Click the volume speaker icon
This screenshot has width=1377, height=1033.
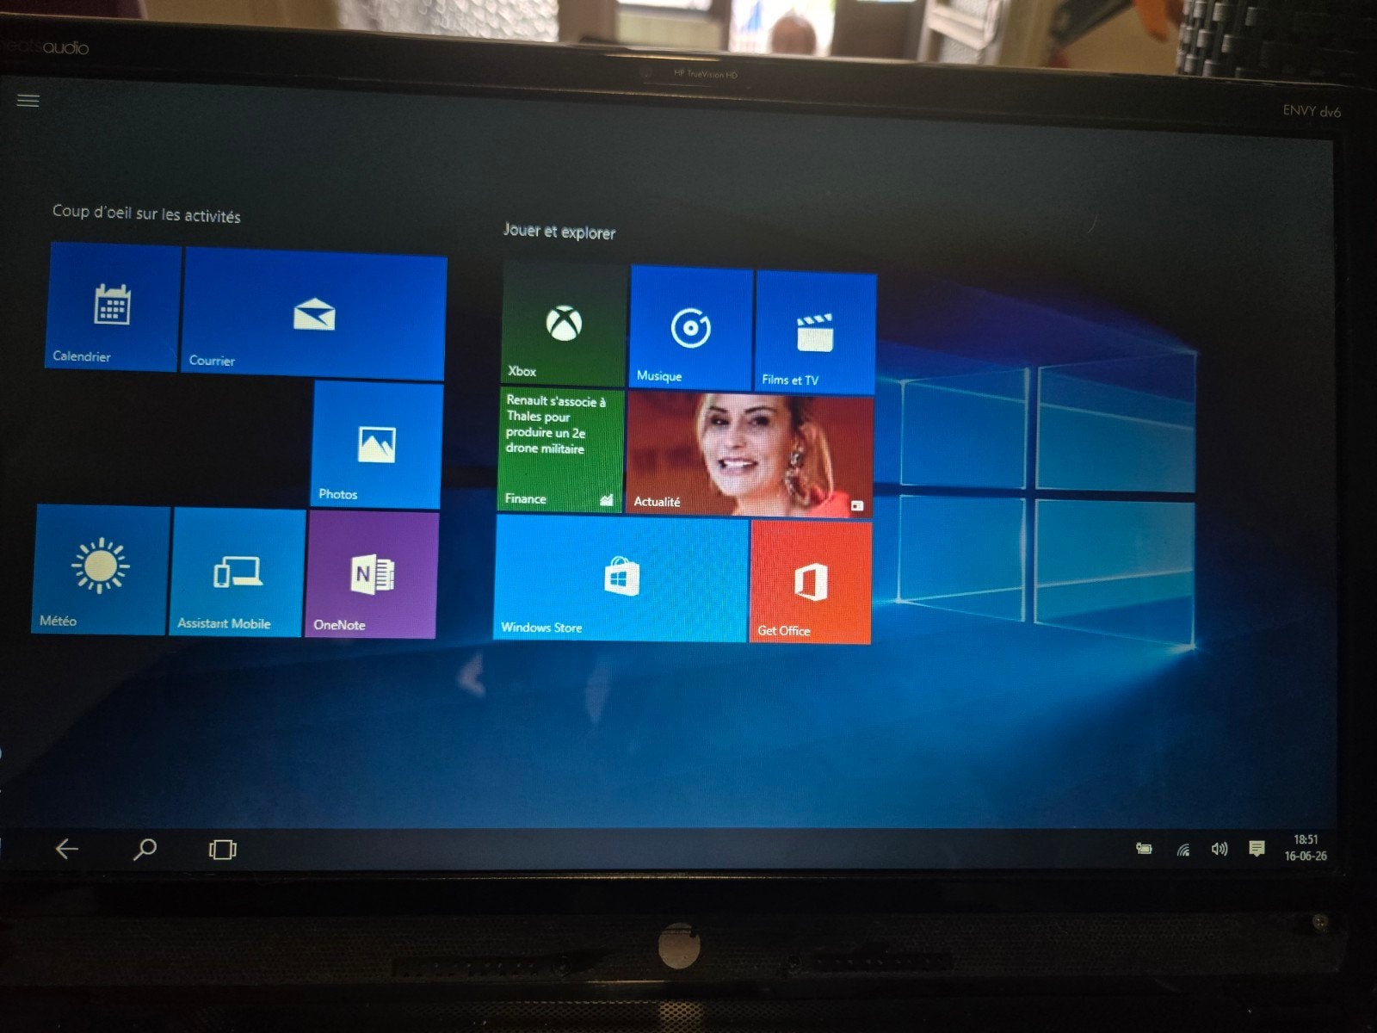(1219, 849)
